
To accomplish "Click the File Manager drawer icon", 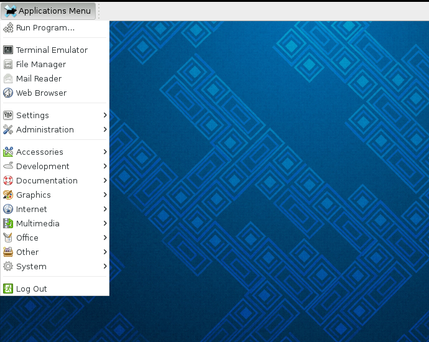I will (x=8, y=64).
